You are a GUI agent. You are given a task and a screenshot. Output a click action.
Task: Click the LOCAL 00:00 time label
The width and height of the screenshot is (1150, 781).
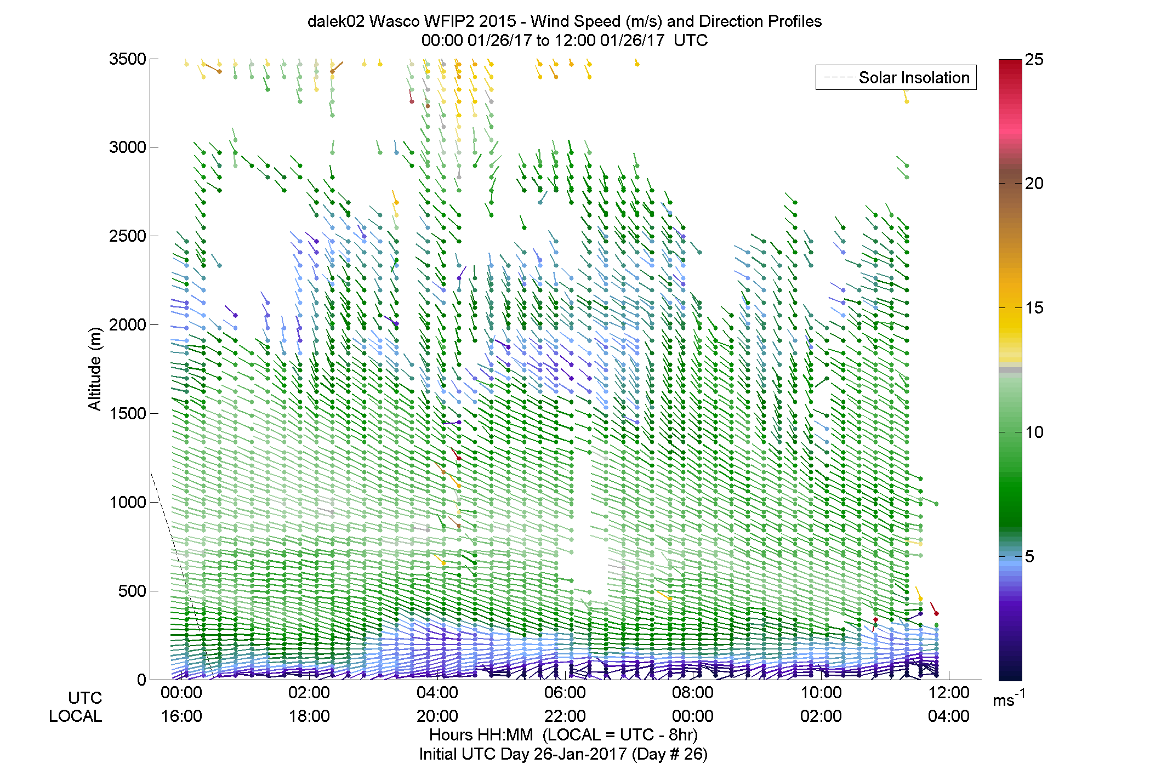pos(693,716)
